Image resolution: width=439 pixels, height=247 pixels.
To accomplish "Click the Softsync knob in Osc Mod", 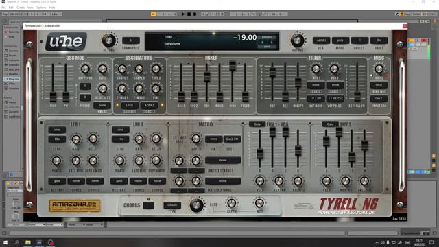I will coord(85,69).
